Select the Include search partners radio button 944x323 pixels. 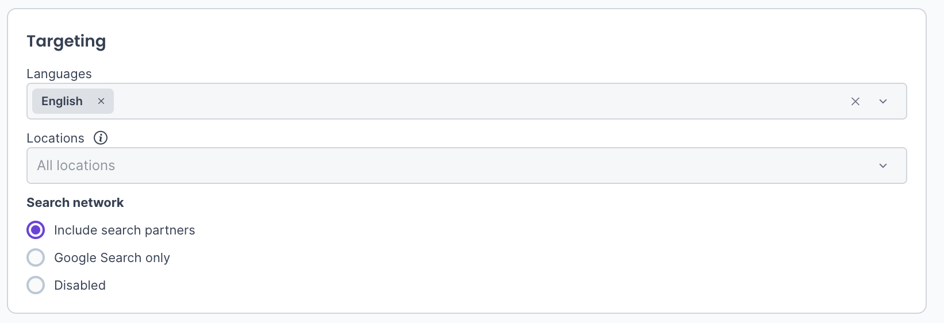(36, 230)
